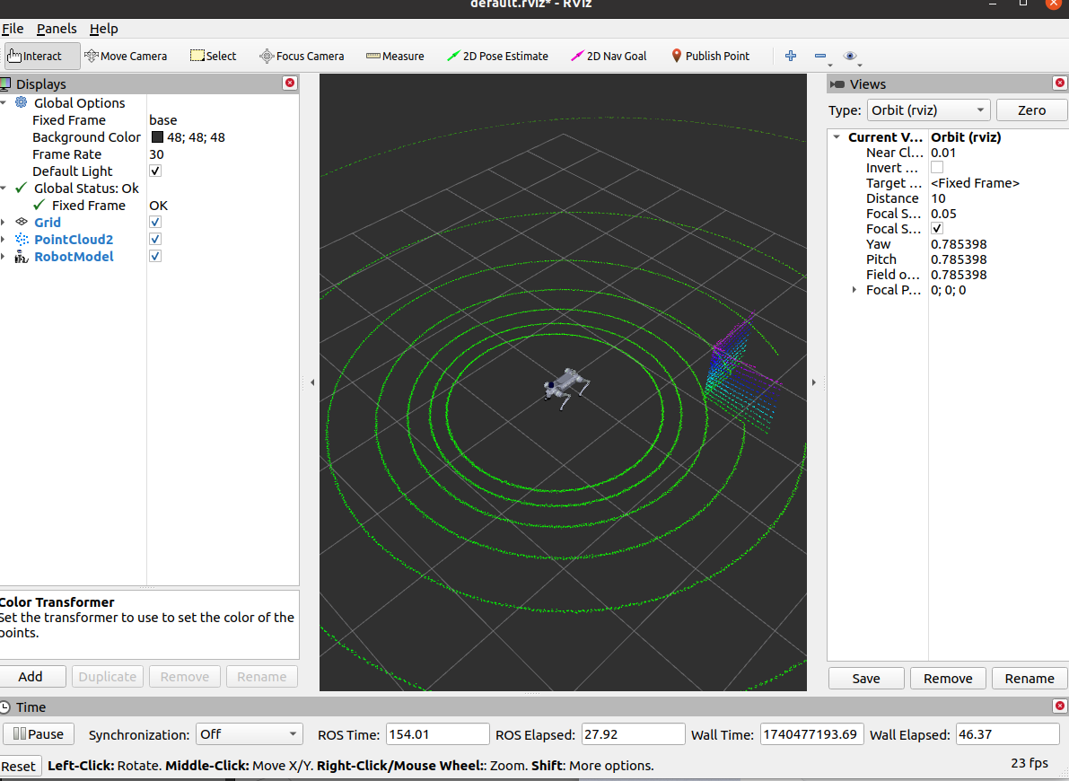Click the Wall Elapsed field
The image size is (1069, 781).
(x=1008, y=734)
